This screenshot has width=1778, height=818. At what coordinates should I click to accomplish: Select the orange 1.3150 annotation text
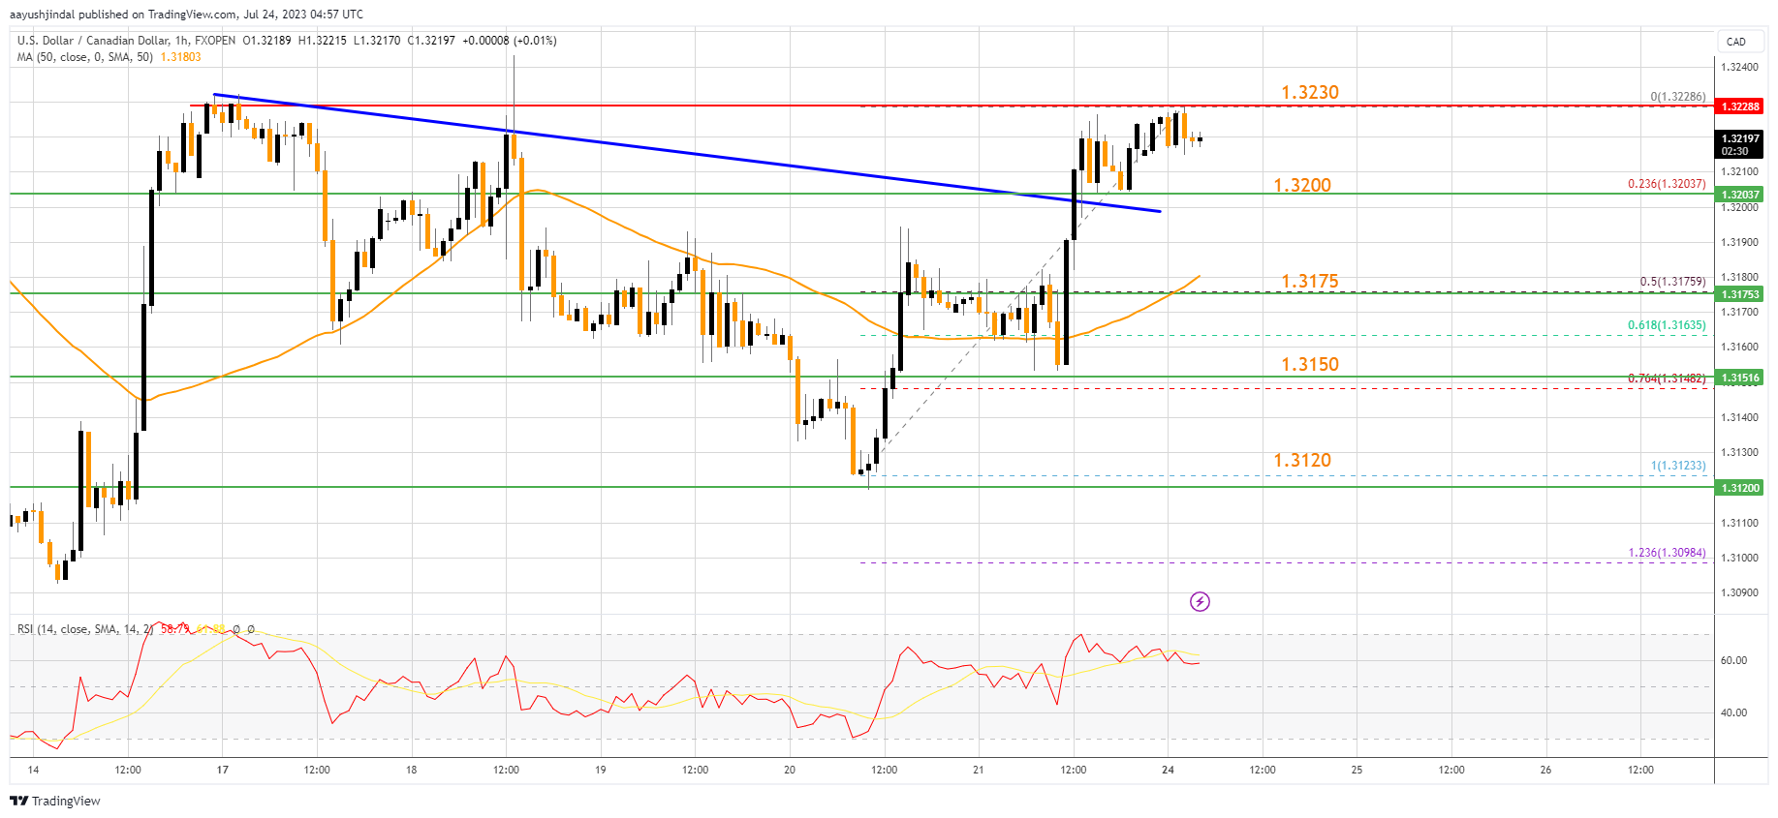pos(1310,364)
